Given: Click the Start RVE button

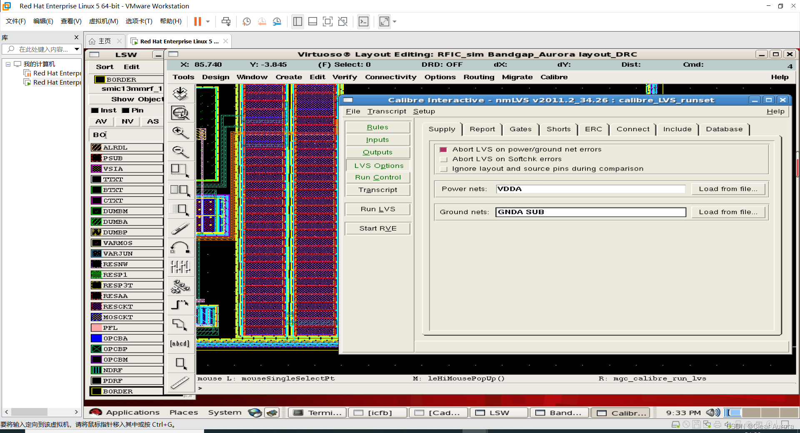Looking at the screenshot, I should [378, 228].
